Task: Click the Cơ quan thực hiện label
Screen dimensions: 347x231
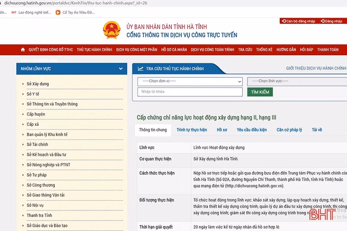Action: tap(155, 159)
